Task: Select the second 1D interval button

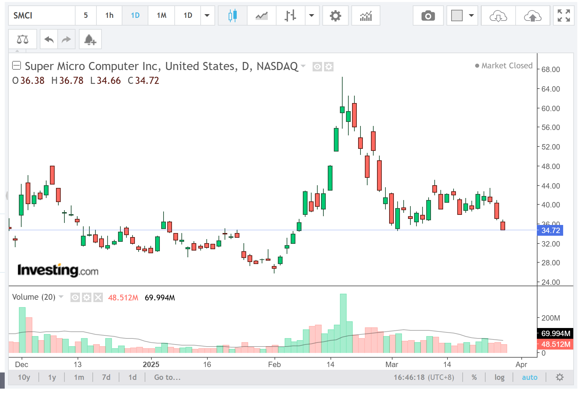Action: (x=188, y=15)
